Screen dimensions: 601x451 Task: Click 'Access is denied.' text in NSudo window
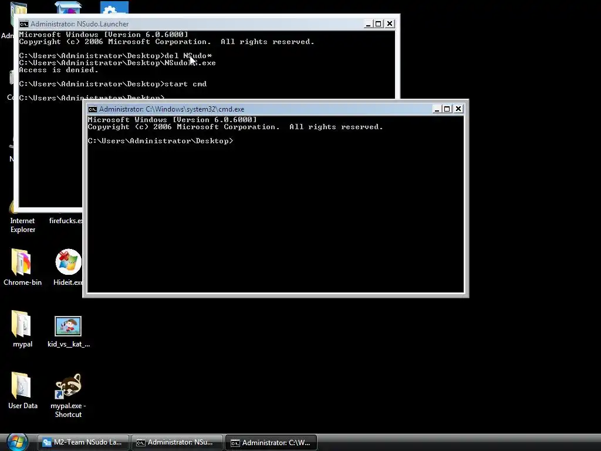coord(59,70)
